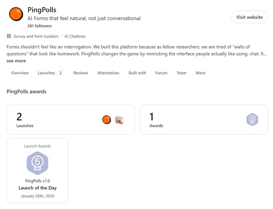This screenshot has width=273, height=209.
Task: Open the orange ball launch thumbnail
Action: pos(106,120)
